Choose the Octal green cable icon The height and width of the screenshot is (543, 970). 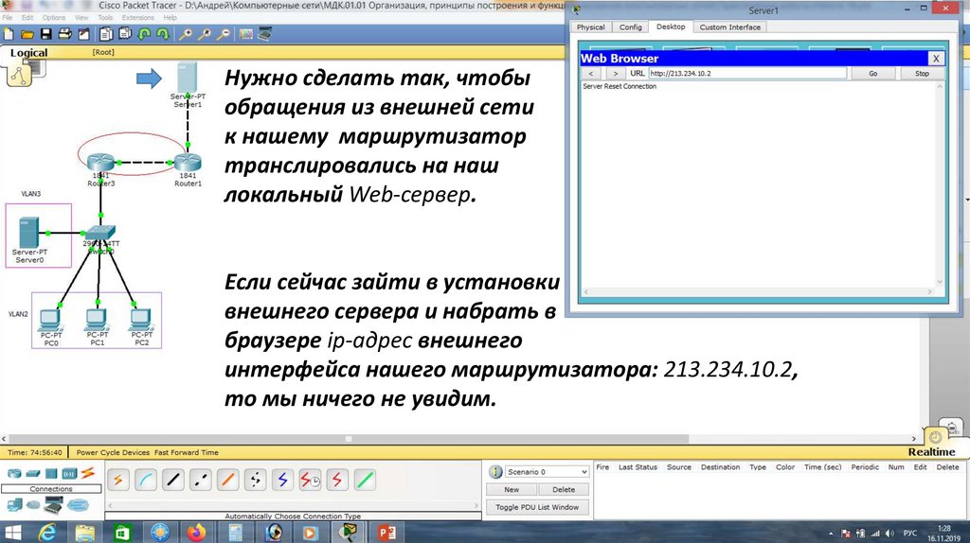(365, 480)
